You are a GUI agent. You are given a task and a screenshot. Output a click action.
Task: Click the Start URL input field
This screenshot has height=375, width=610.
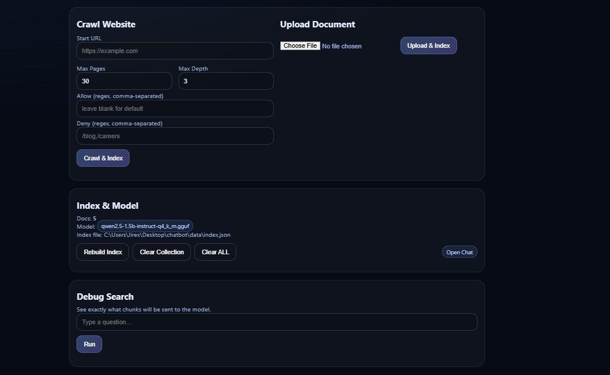click(x=175, y=51)
